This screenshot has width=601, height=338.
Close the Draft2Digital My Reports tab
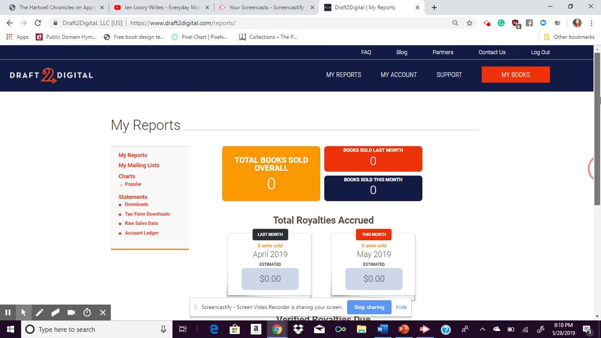[x=417, y=8]
